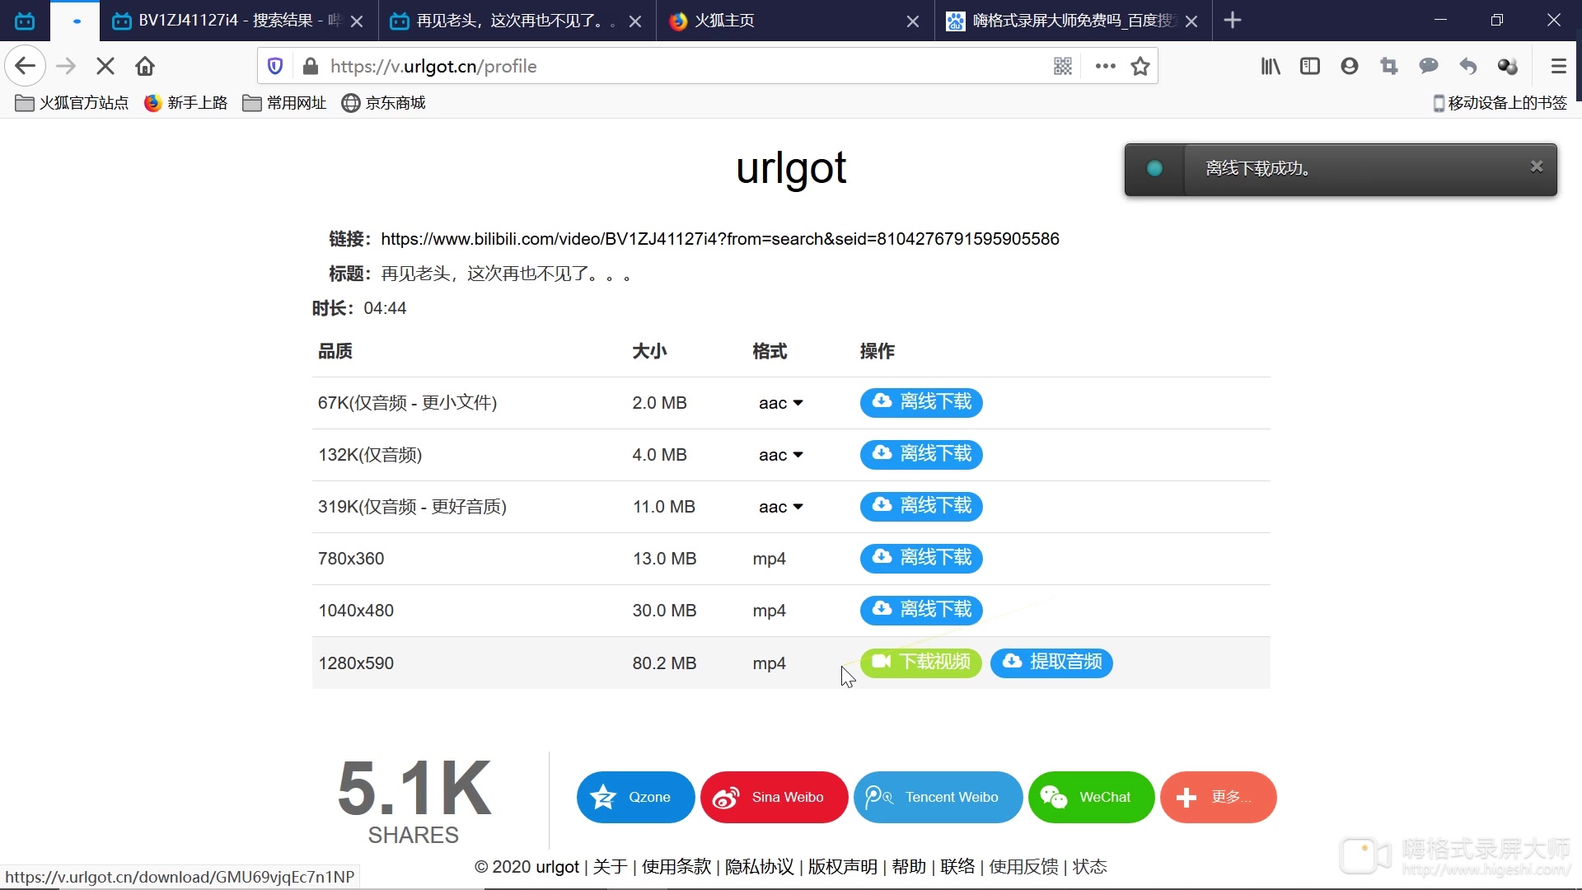Open 京东商城 bookmark
The height and width of the screenshot is (890, 1582).
383,103
